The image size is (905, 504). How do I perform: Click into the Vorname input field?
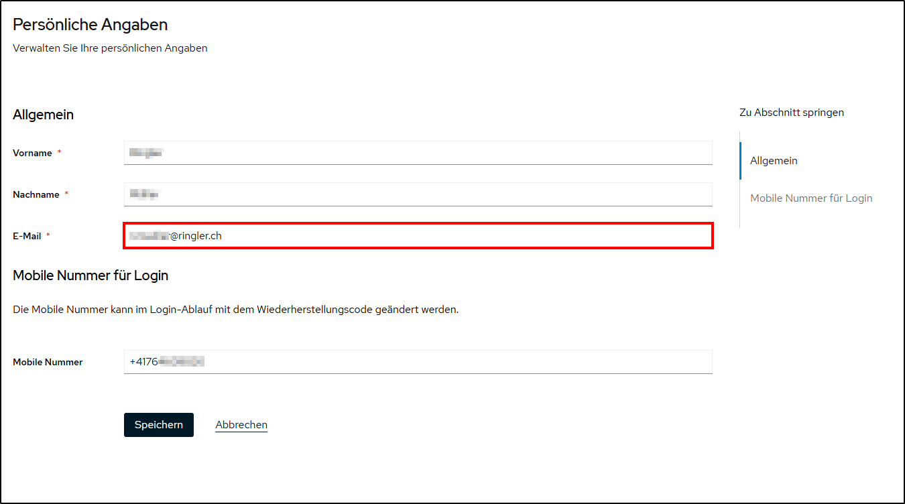(418, 153)
